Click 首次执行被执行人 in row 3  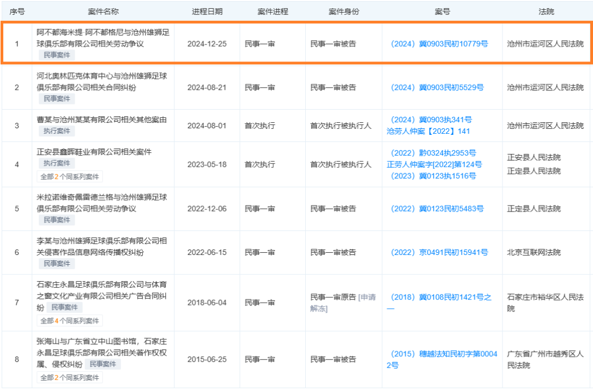tap(341, 126)
